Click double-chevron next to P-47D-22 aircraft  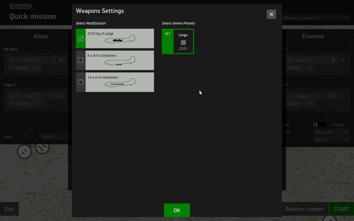tap(61, 60)
